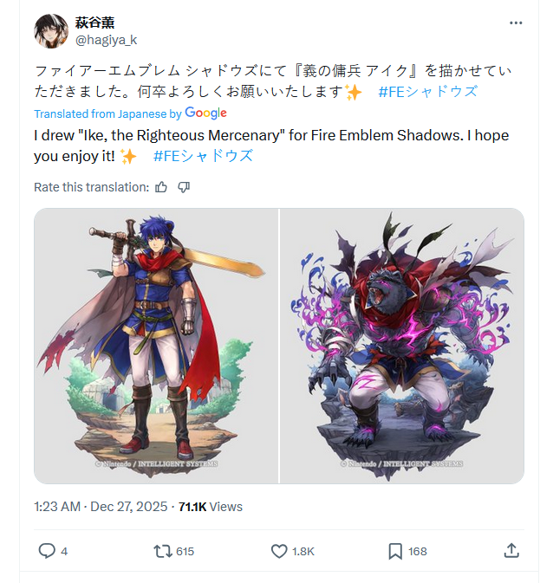Click the thumbs down translation rating icon

point(184,187)
